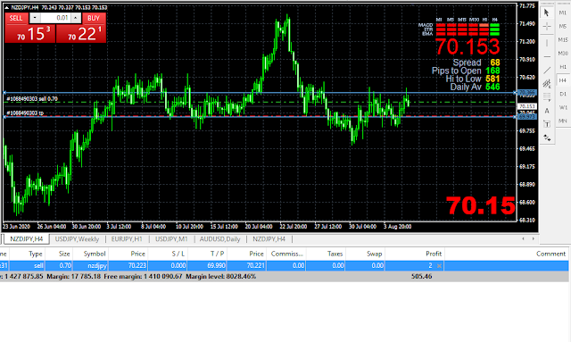This screenshot has width=571, height=342.
Task: Select the 0.000 stop loss cell
Action: coord(168,265)
